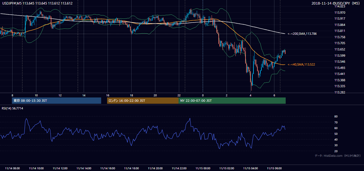Click RSI scale value 50
The width and height of the screenshot is (364, 171).
point(336,134)
